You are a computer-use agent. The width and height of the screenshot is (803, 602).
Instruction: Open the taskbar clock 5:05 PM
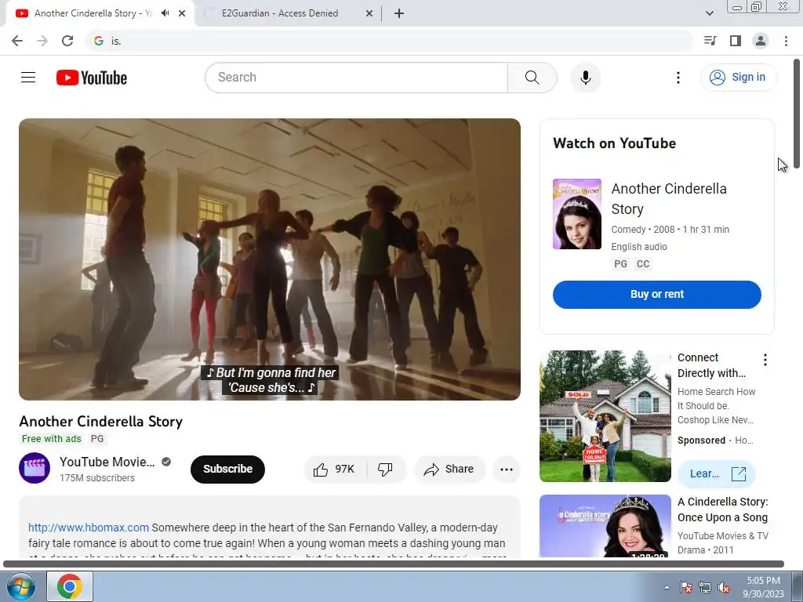coord(763,587)
